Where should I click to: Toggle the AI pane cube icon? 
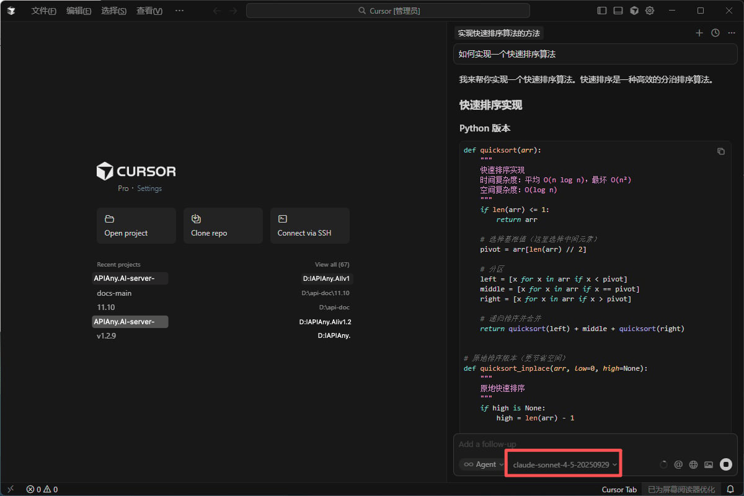click(634, 11)
